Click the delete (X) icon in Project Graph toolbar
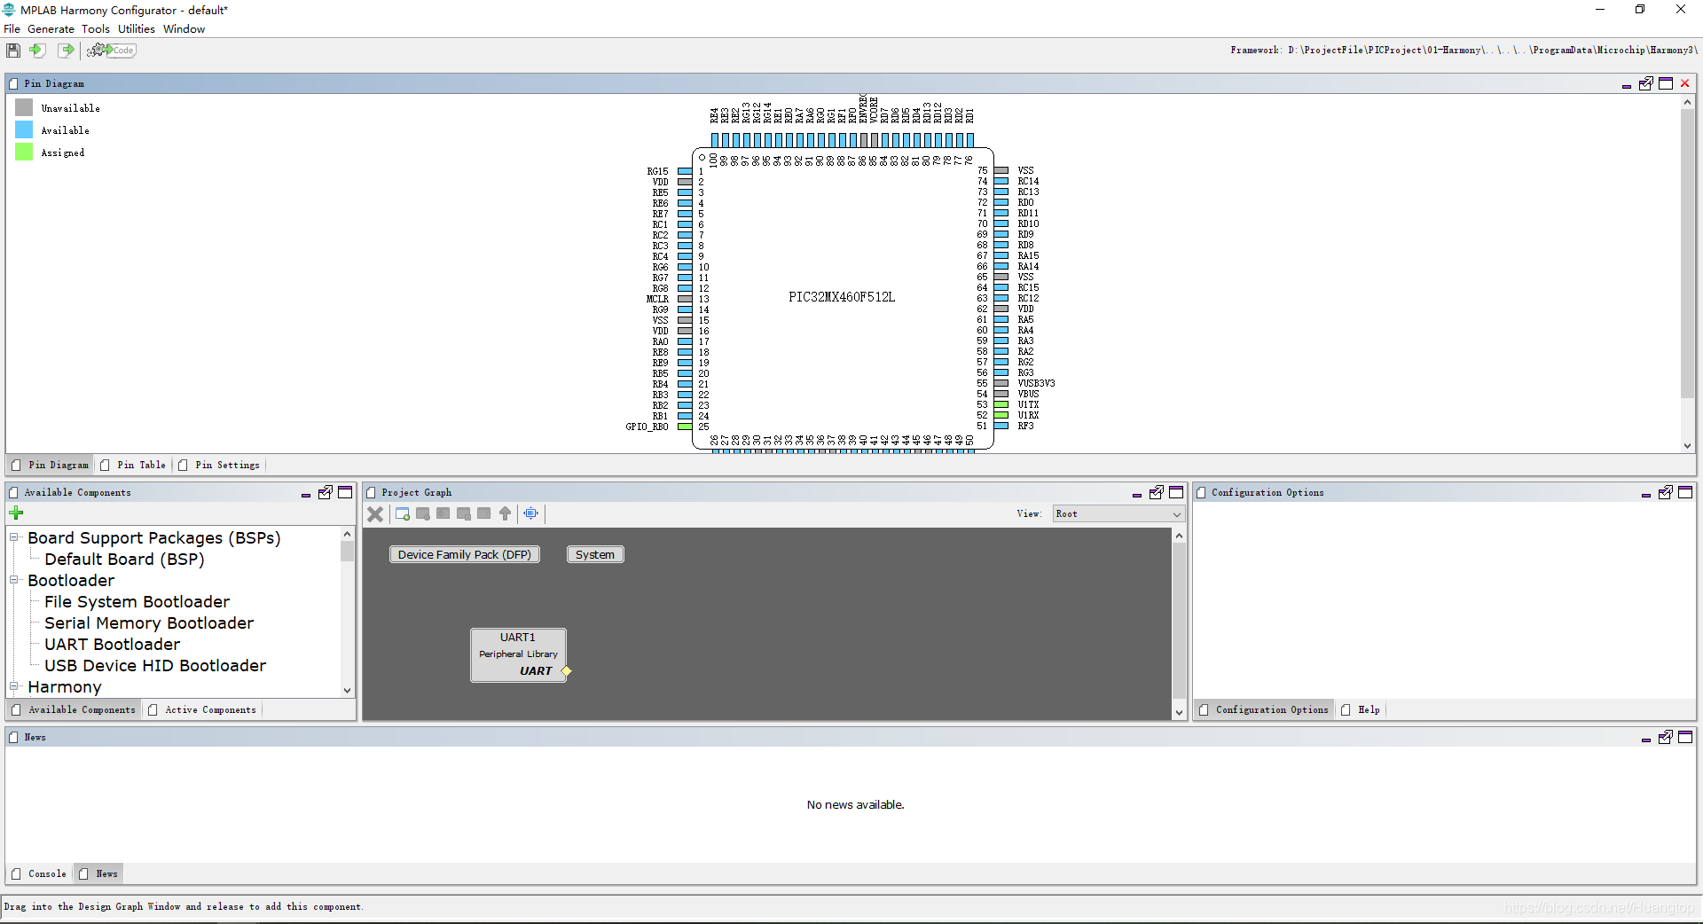This screenshot has width=1703, height=924. (x=375, y=513)
